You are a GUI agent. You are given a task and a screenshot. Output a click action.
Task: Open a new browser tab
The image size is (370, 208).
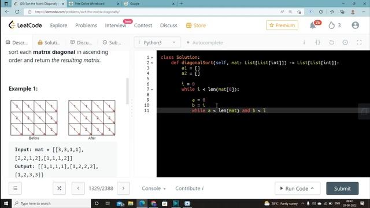(181, 3)
